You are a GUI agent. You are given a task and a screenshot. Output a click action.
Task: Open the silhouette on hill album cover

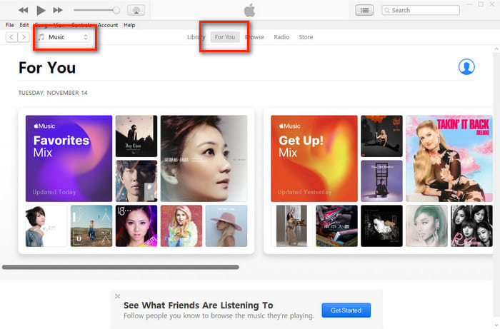coord(136,136)
